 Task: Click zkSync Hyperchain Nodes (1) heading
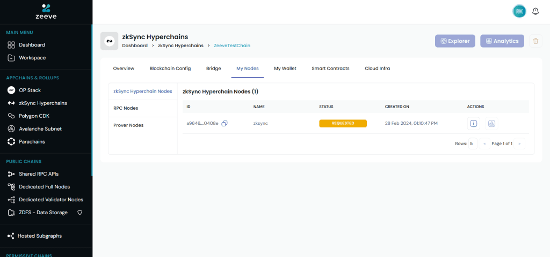click(220, 92)
